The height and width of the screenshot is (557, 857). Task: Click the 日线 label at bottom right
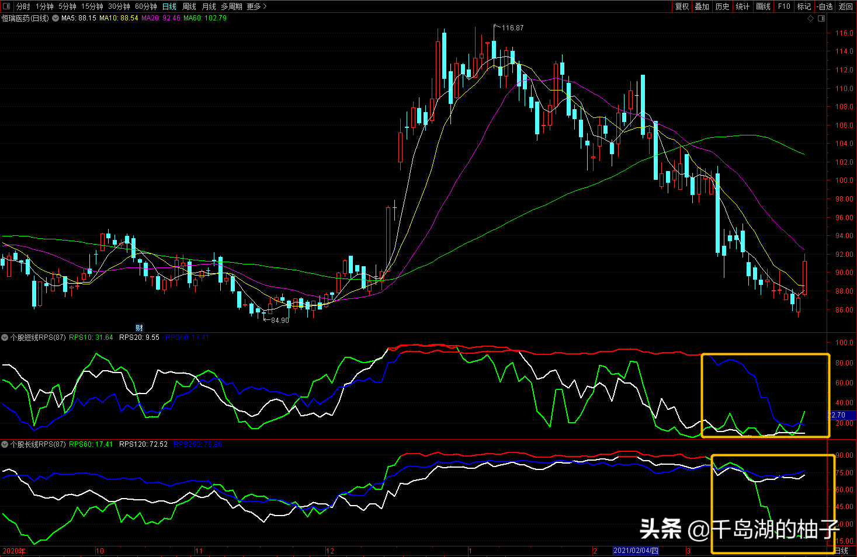click(x=842, y=551)
